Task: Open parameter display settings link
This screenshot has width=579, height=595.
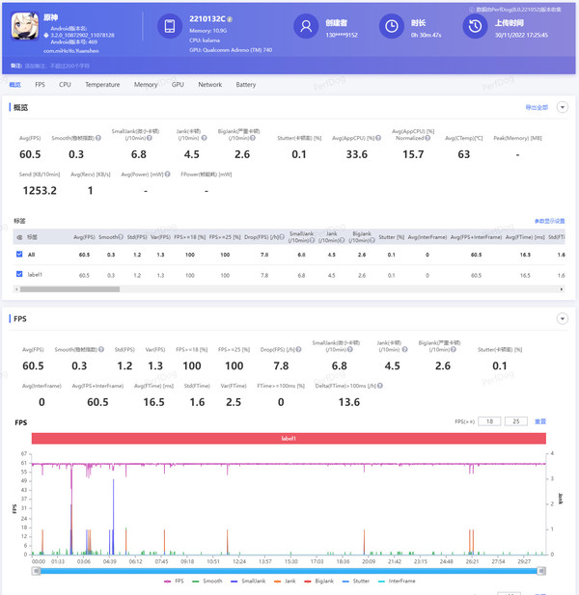Action: click(x=549, y=221)
